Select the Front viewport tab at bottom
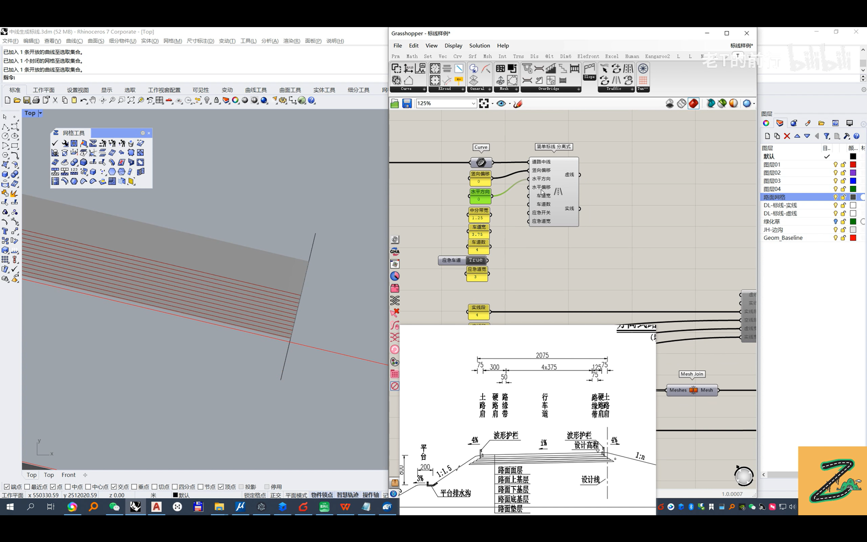Screen dimensions: 867x542 (x=68, y=475)
